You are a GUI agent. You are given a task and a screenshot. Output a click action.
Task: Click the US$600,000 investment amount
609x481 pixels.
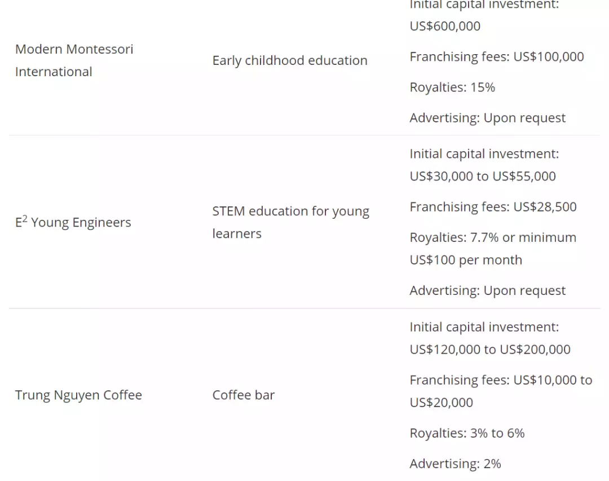click(445, 26)
